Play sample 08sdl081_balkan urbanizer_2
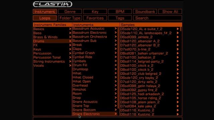This screenshot has width=214, height=120. coord(178,53)
